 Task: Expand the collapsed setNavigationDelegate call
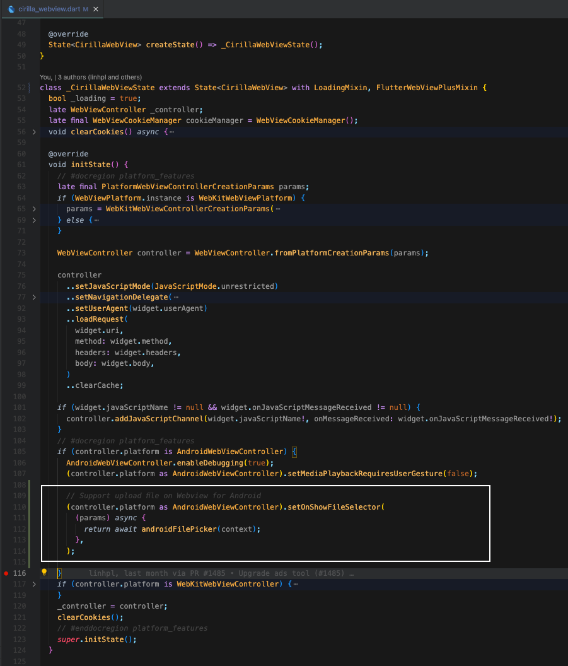[34, 296]
